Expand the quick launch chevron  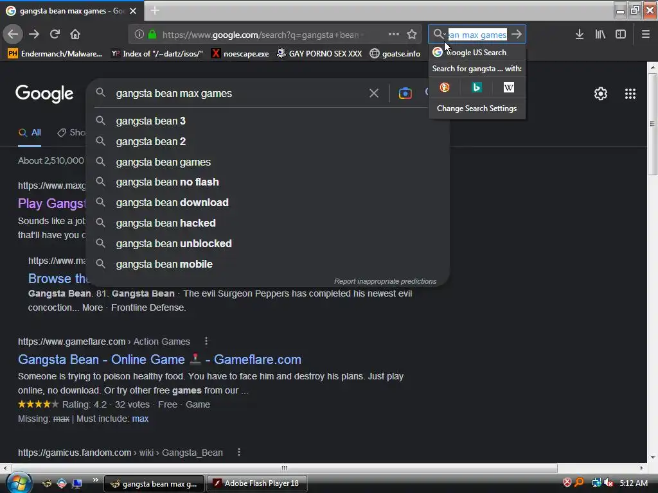tap(96, 480)
